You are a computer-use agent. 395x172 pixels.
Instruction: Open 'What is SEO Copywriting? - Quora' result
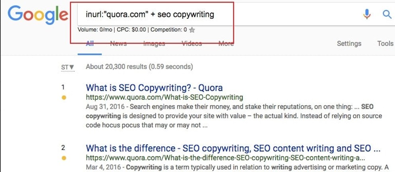[x=154, y=88]
